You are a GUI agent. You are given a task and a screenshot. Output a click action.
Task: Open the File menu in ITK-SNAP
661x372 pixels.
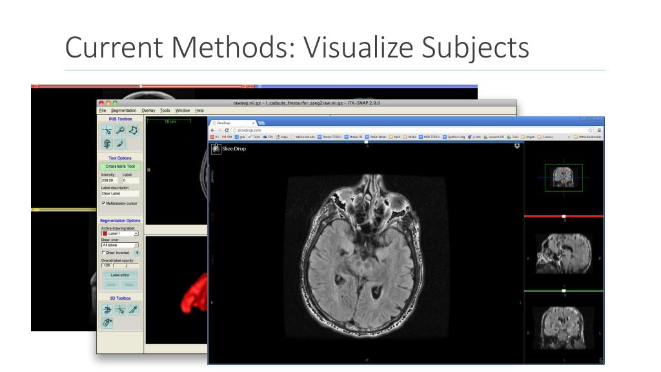click(x=103, y=110)
